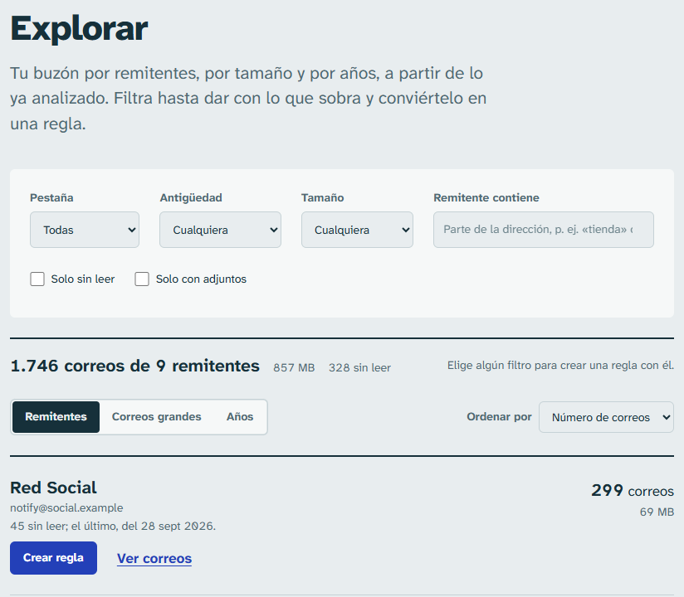Focus the Remitente contiene text field
Image resolution: width=684 pixels, height=597 pixels.
coord(543,230)
